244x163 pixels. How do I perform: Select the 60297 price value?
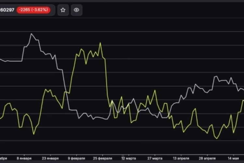pyautogui.click(x=7, y=10)
